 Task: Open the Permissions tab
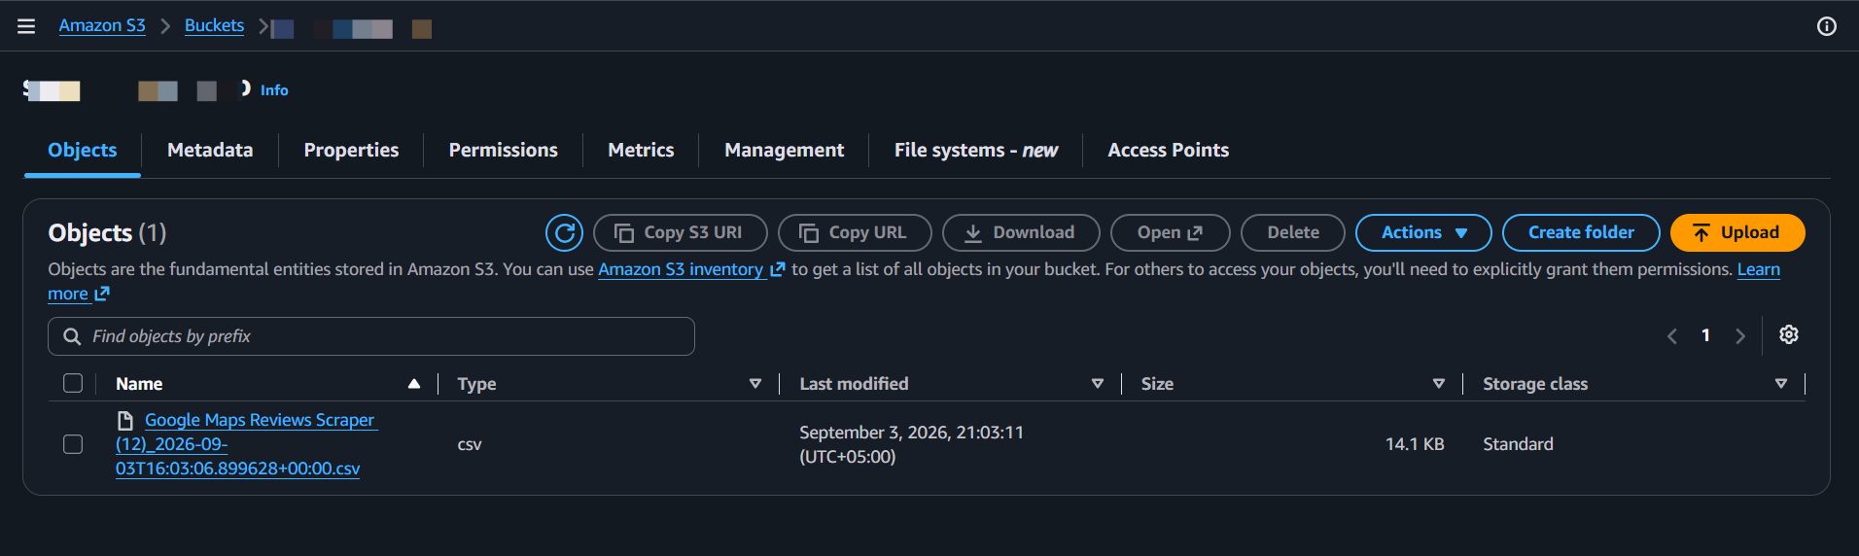503,150
